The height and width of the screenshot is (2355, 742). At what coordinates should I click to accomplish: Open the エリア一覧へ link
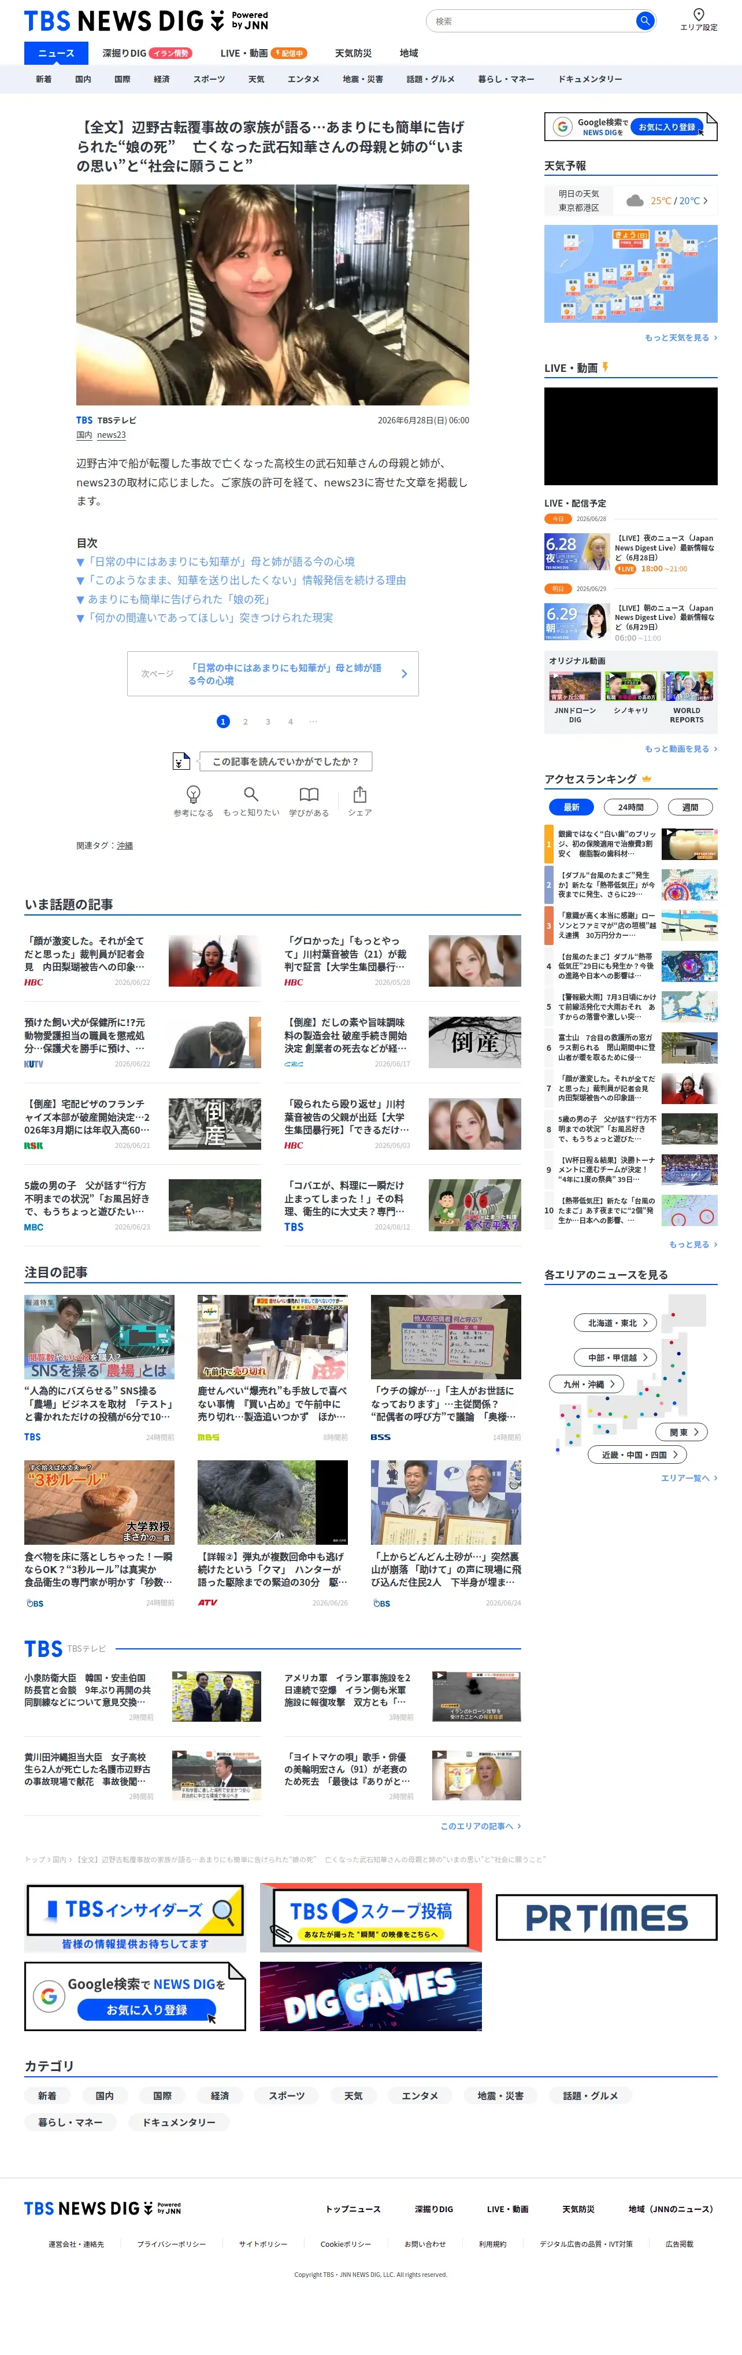pos(689,1477)
